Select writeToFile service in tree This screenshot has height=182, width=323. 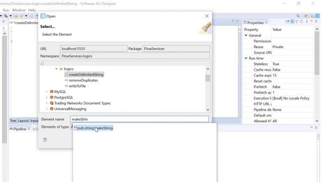(77, 86)
